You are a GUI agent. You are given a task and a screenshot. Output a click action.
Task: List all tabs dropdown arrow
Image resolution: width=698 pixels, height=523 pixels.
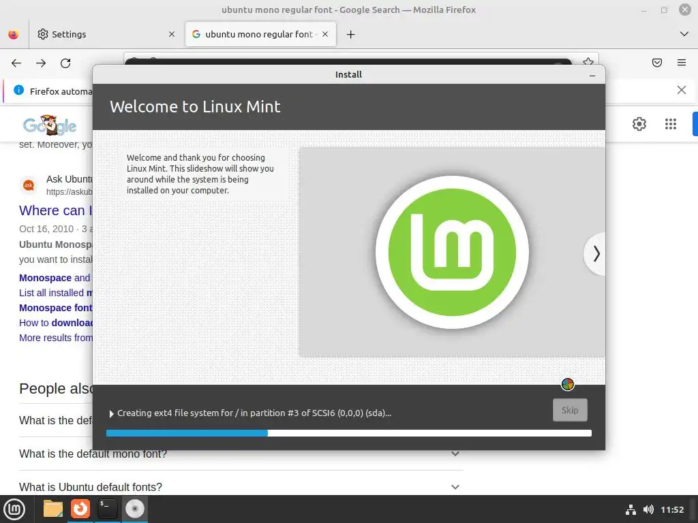[x=684, y=34]
